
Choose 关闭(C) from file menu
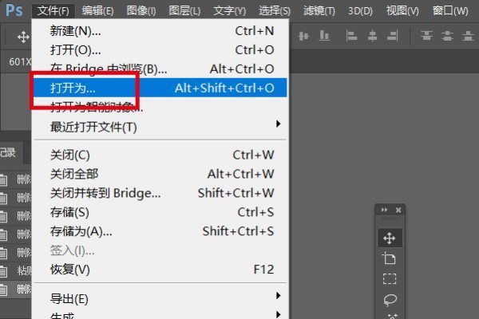(160, 155)
